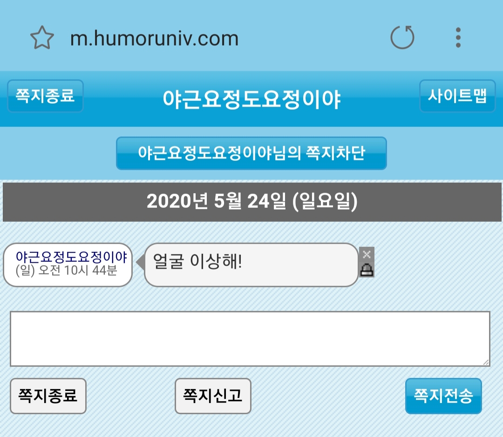The width and height of the screenshot is (503, 437).
Task: Open sender 야근요정도요정이야 name link in bubble
Action: [x=72, y=257]
